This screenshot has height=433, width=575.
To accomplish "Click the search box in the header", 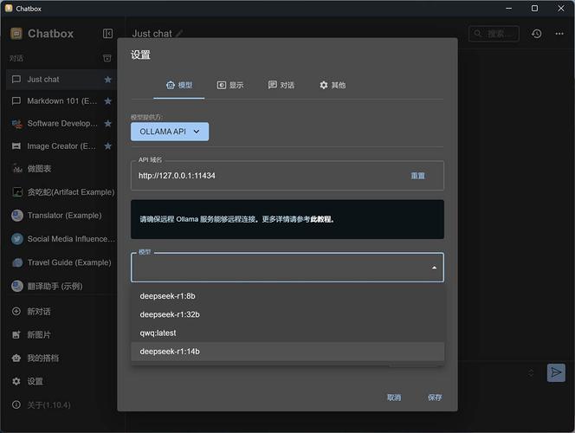I will click(494, 34).
